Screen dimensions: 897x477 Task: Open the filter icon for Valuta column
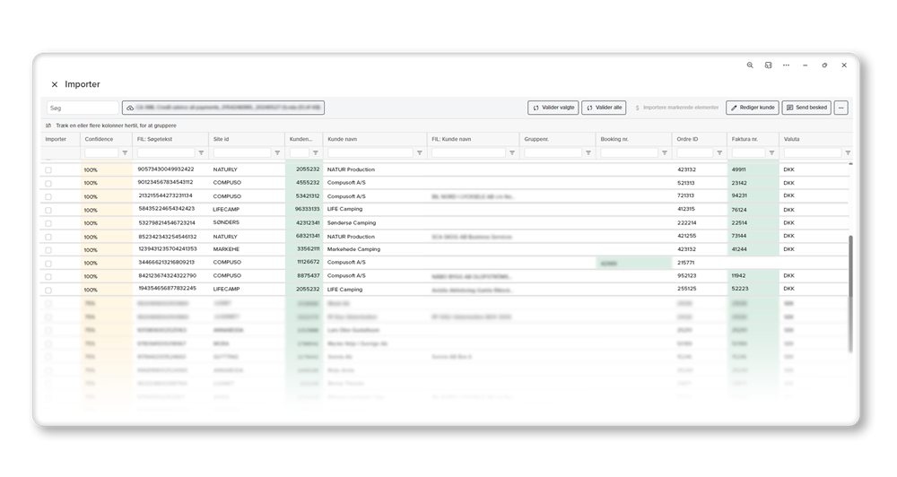click(848, 152)
